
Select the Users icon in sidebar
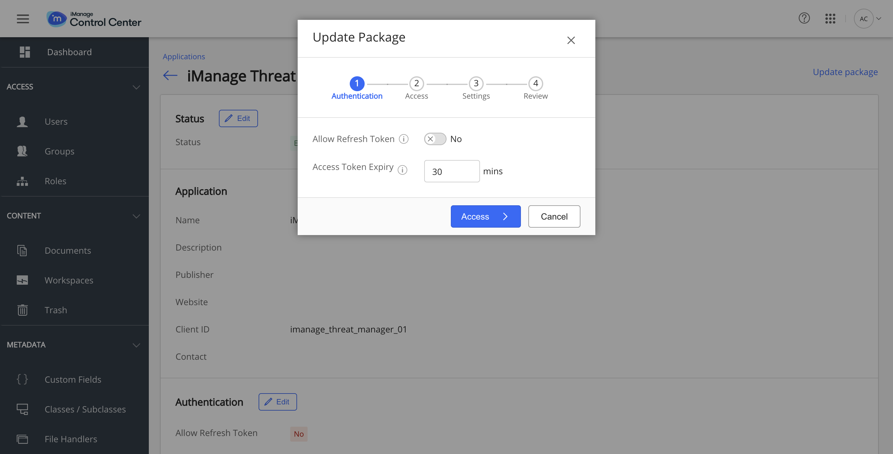(22, 121)
